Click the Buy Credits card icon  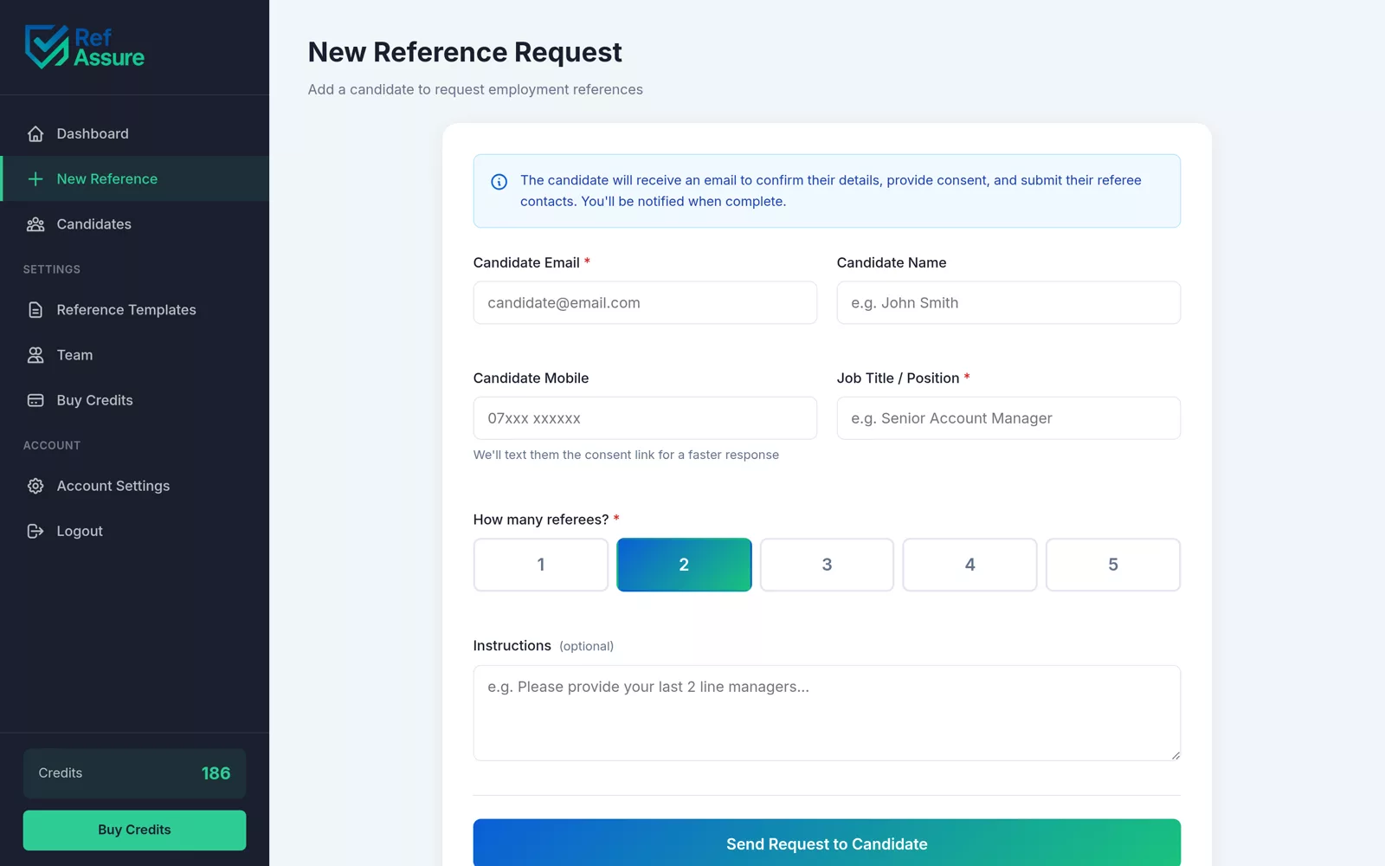point(35,400)
